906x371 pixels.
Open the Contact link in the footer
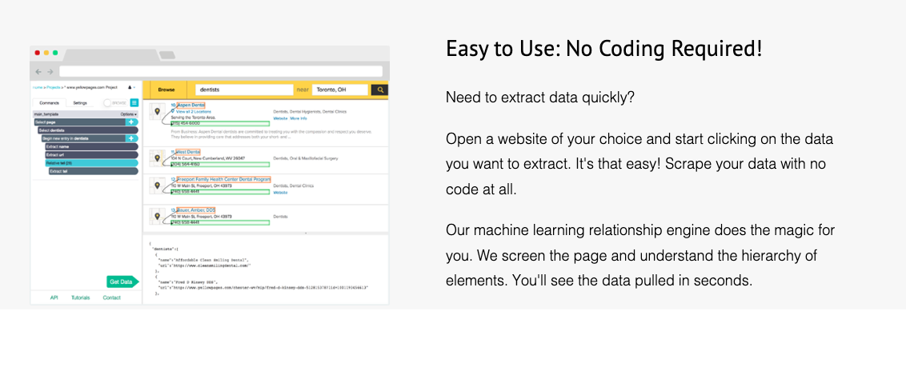coord(111,297)
